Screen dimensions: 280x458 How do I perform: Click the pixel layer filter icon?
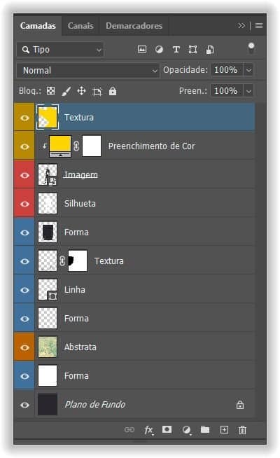142,49
